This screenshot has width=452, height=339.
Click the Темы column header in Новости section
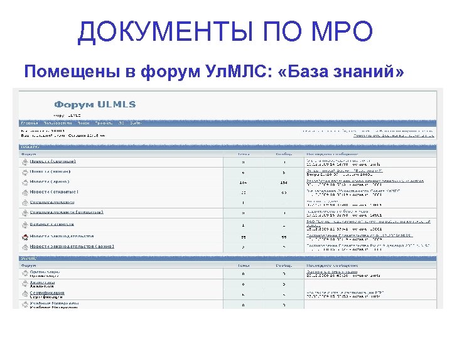coord(244,154)
